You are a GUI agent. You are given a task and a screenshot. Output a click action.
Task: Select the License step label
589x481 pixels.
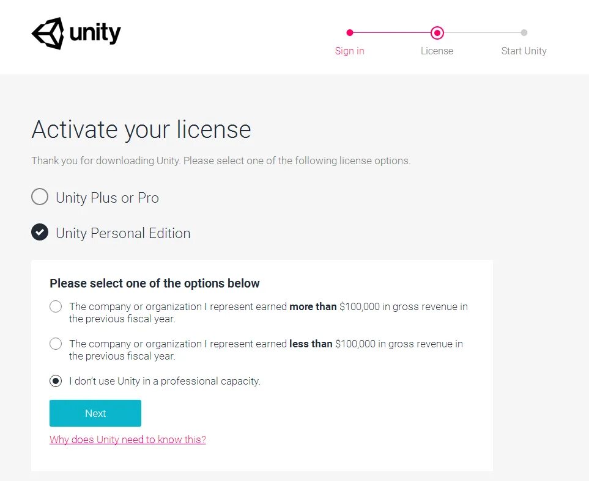[437, 51]
